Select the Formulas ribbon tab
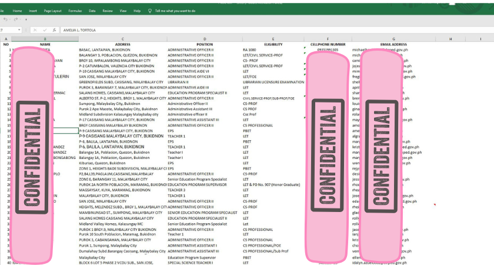Image resolution: width=494 pixels, height=265 pixels. coord(75,11)
